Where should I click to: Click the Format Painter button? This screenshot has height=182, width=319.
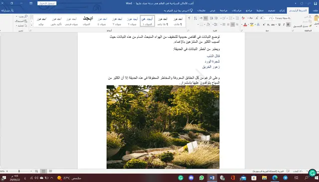click(x=303, y=26)
